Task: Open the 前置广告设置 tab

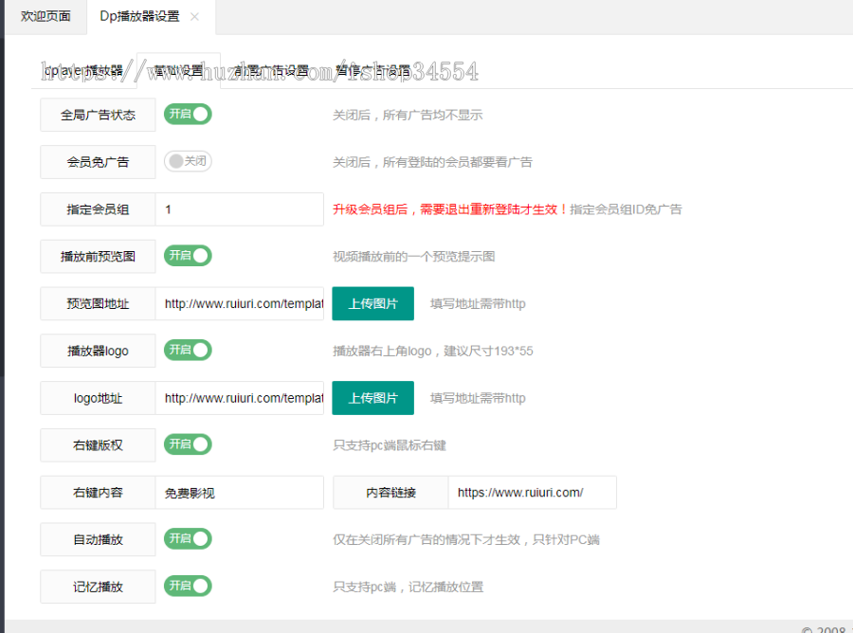Action: (275, 68)
